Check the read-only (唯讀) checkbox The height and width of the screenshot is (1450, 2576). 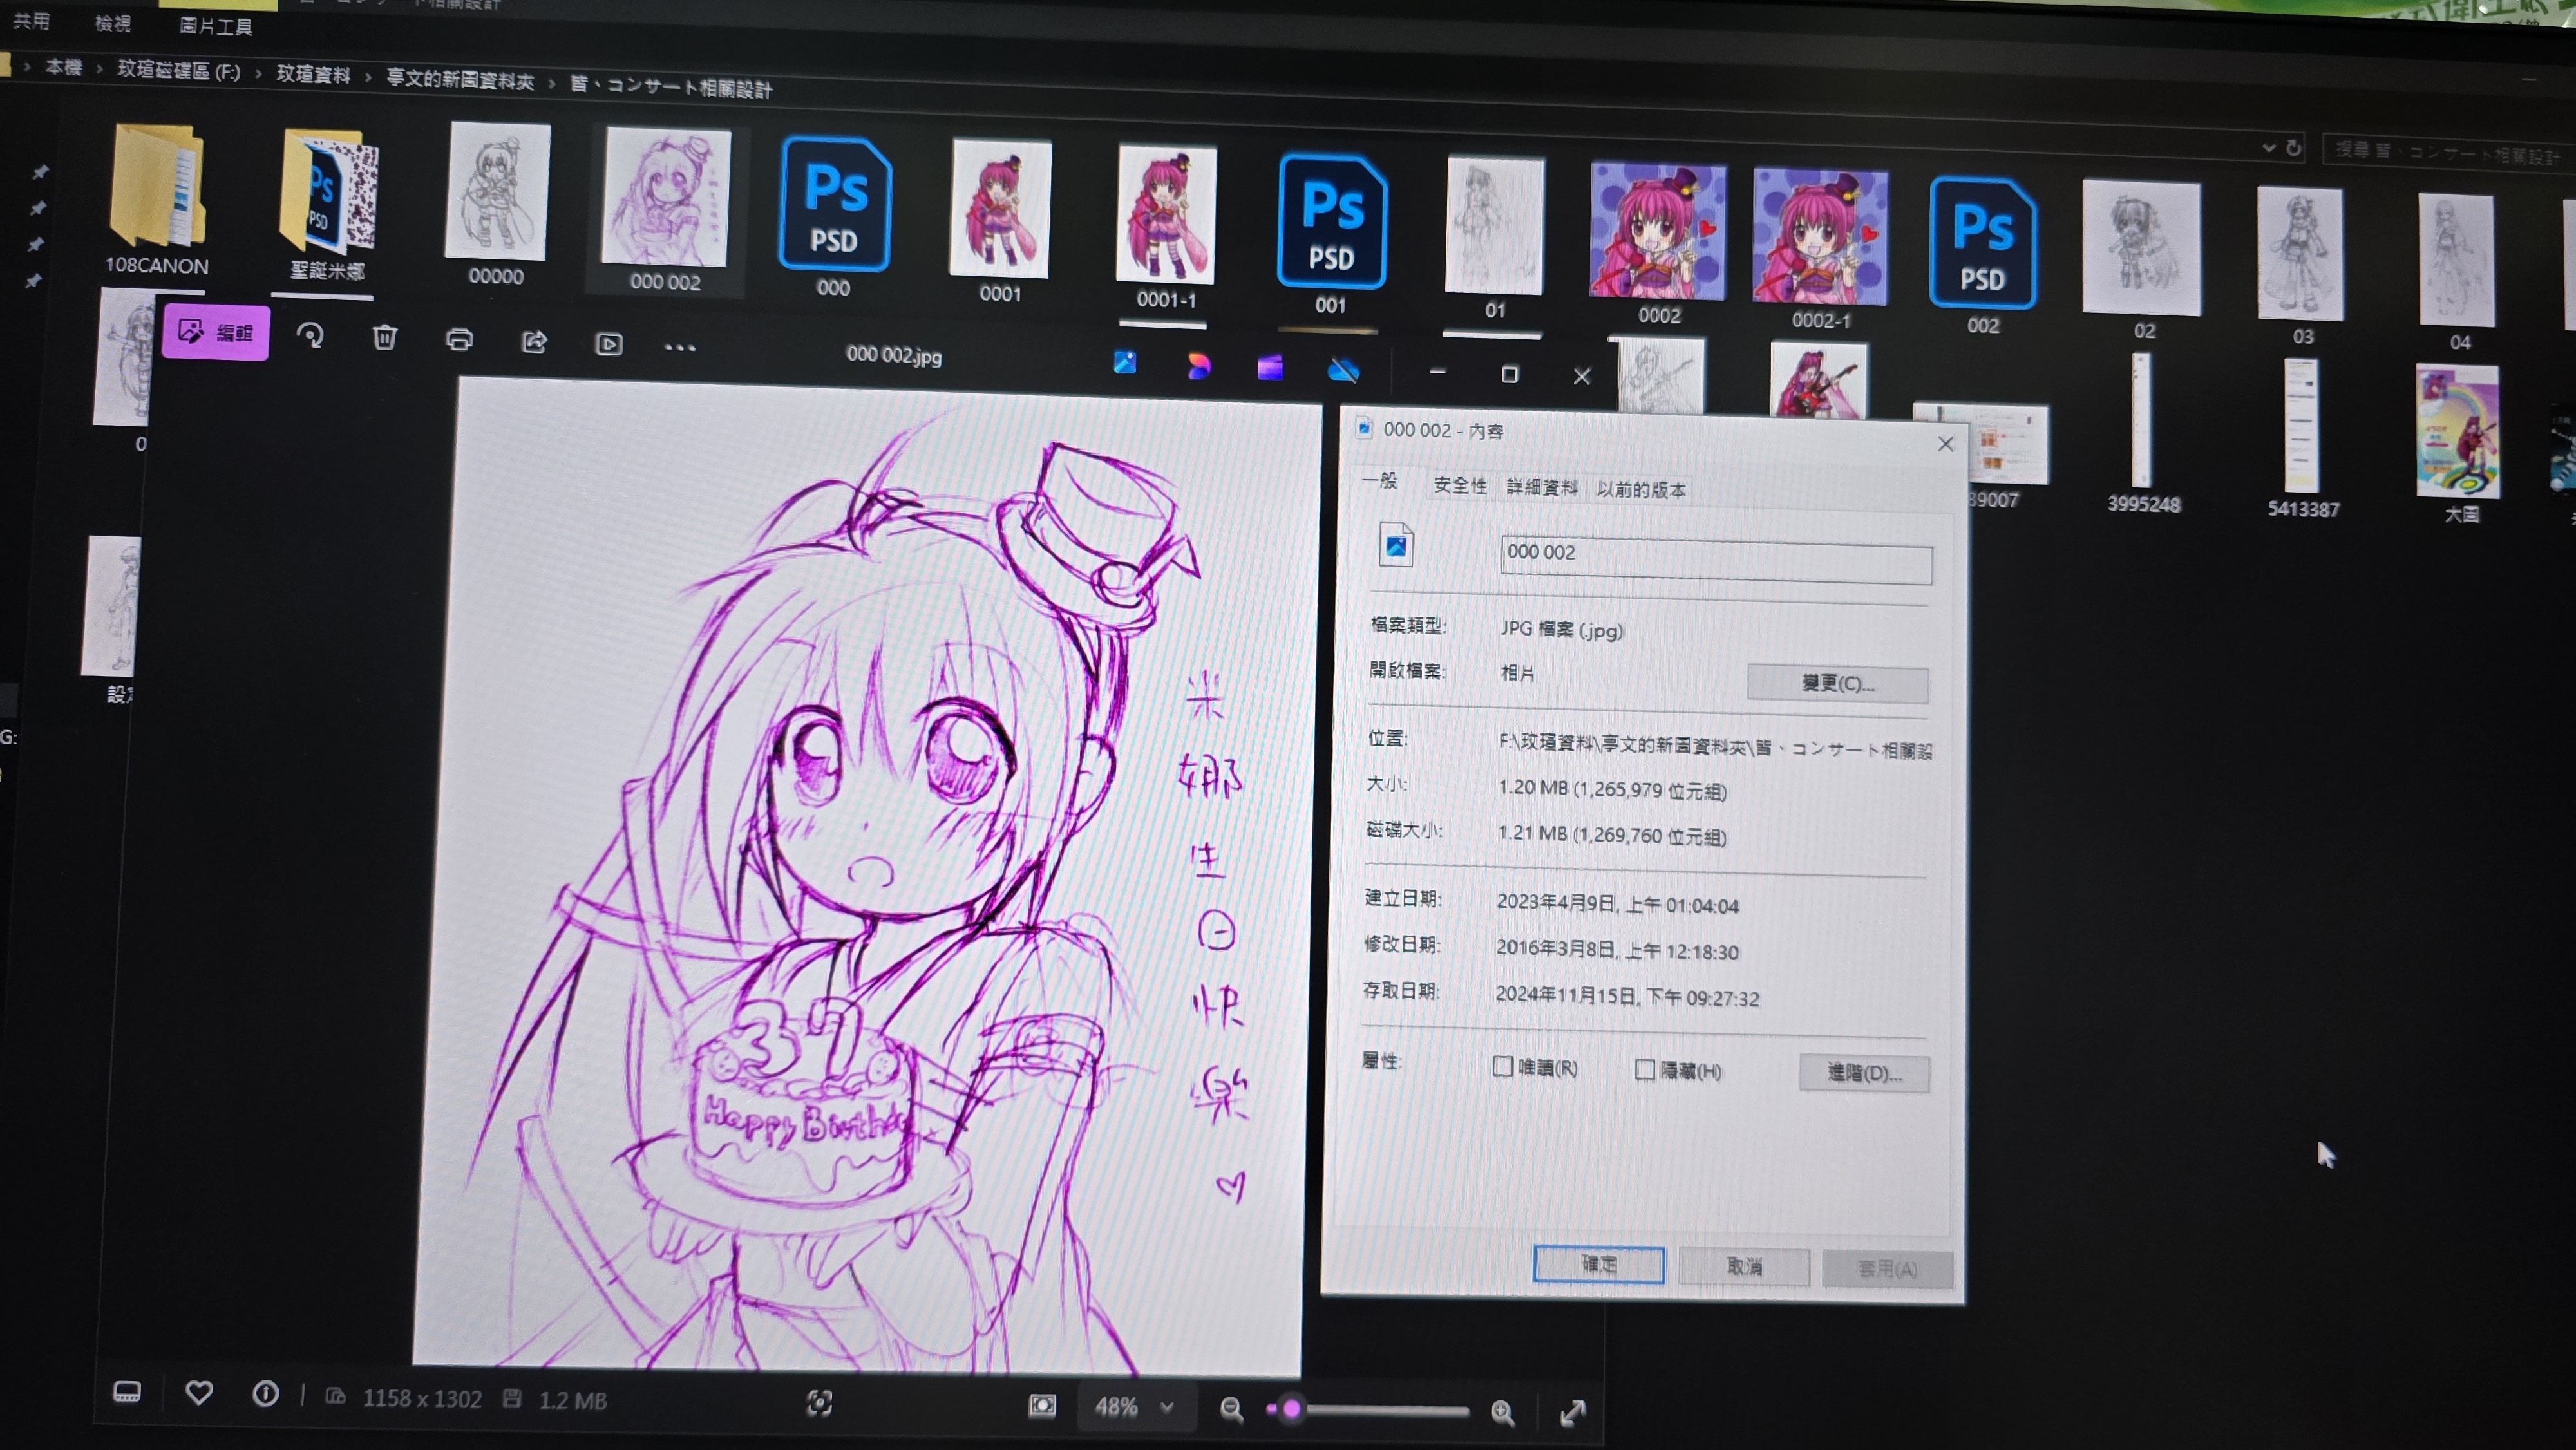tap(1502, 1066)
